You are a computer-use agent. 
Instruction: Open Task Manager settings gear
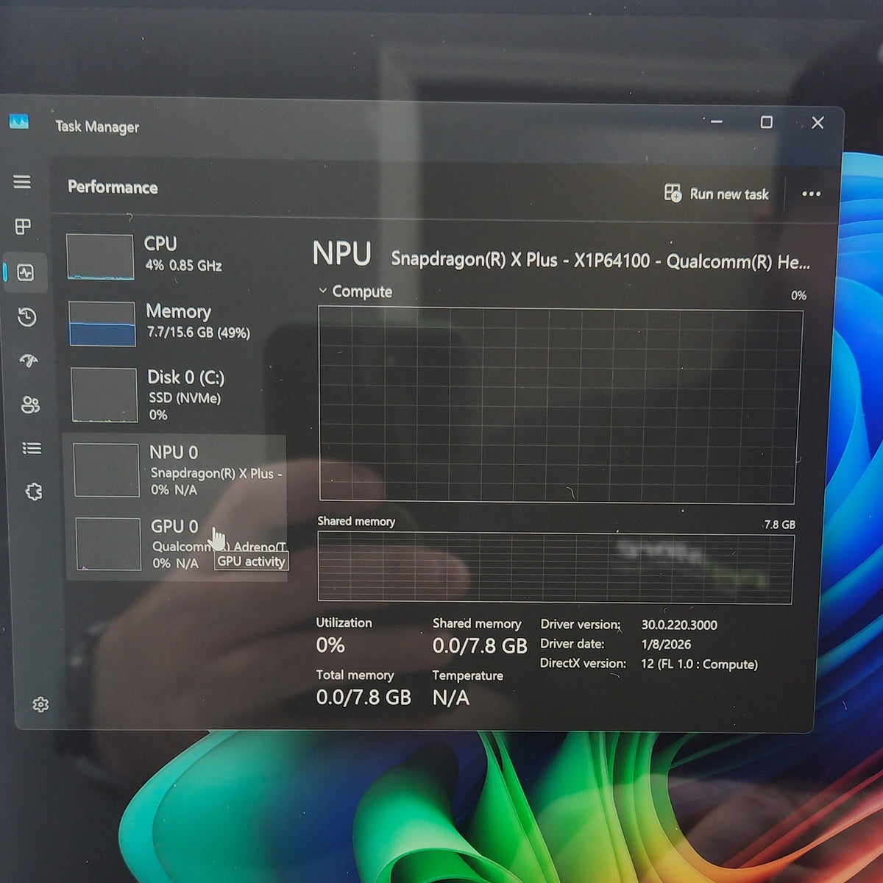coord(40,705)
